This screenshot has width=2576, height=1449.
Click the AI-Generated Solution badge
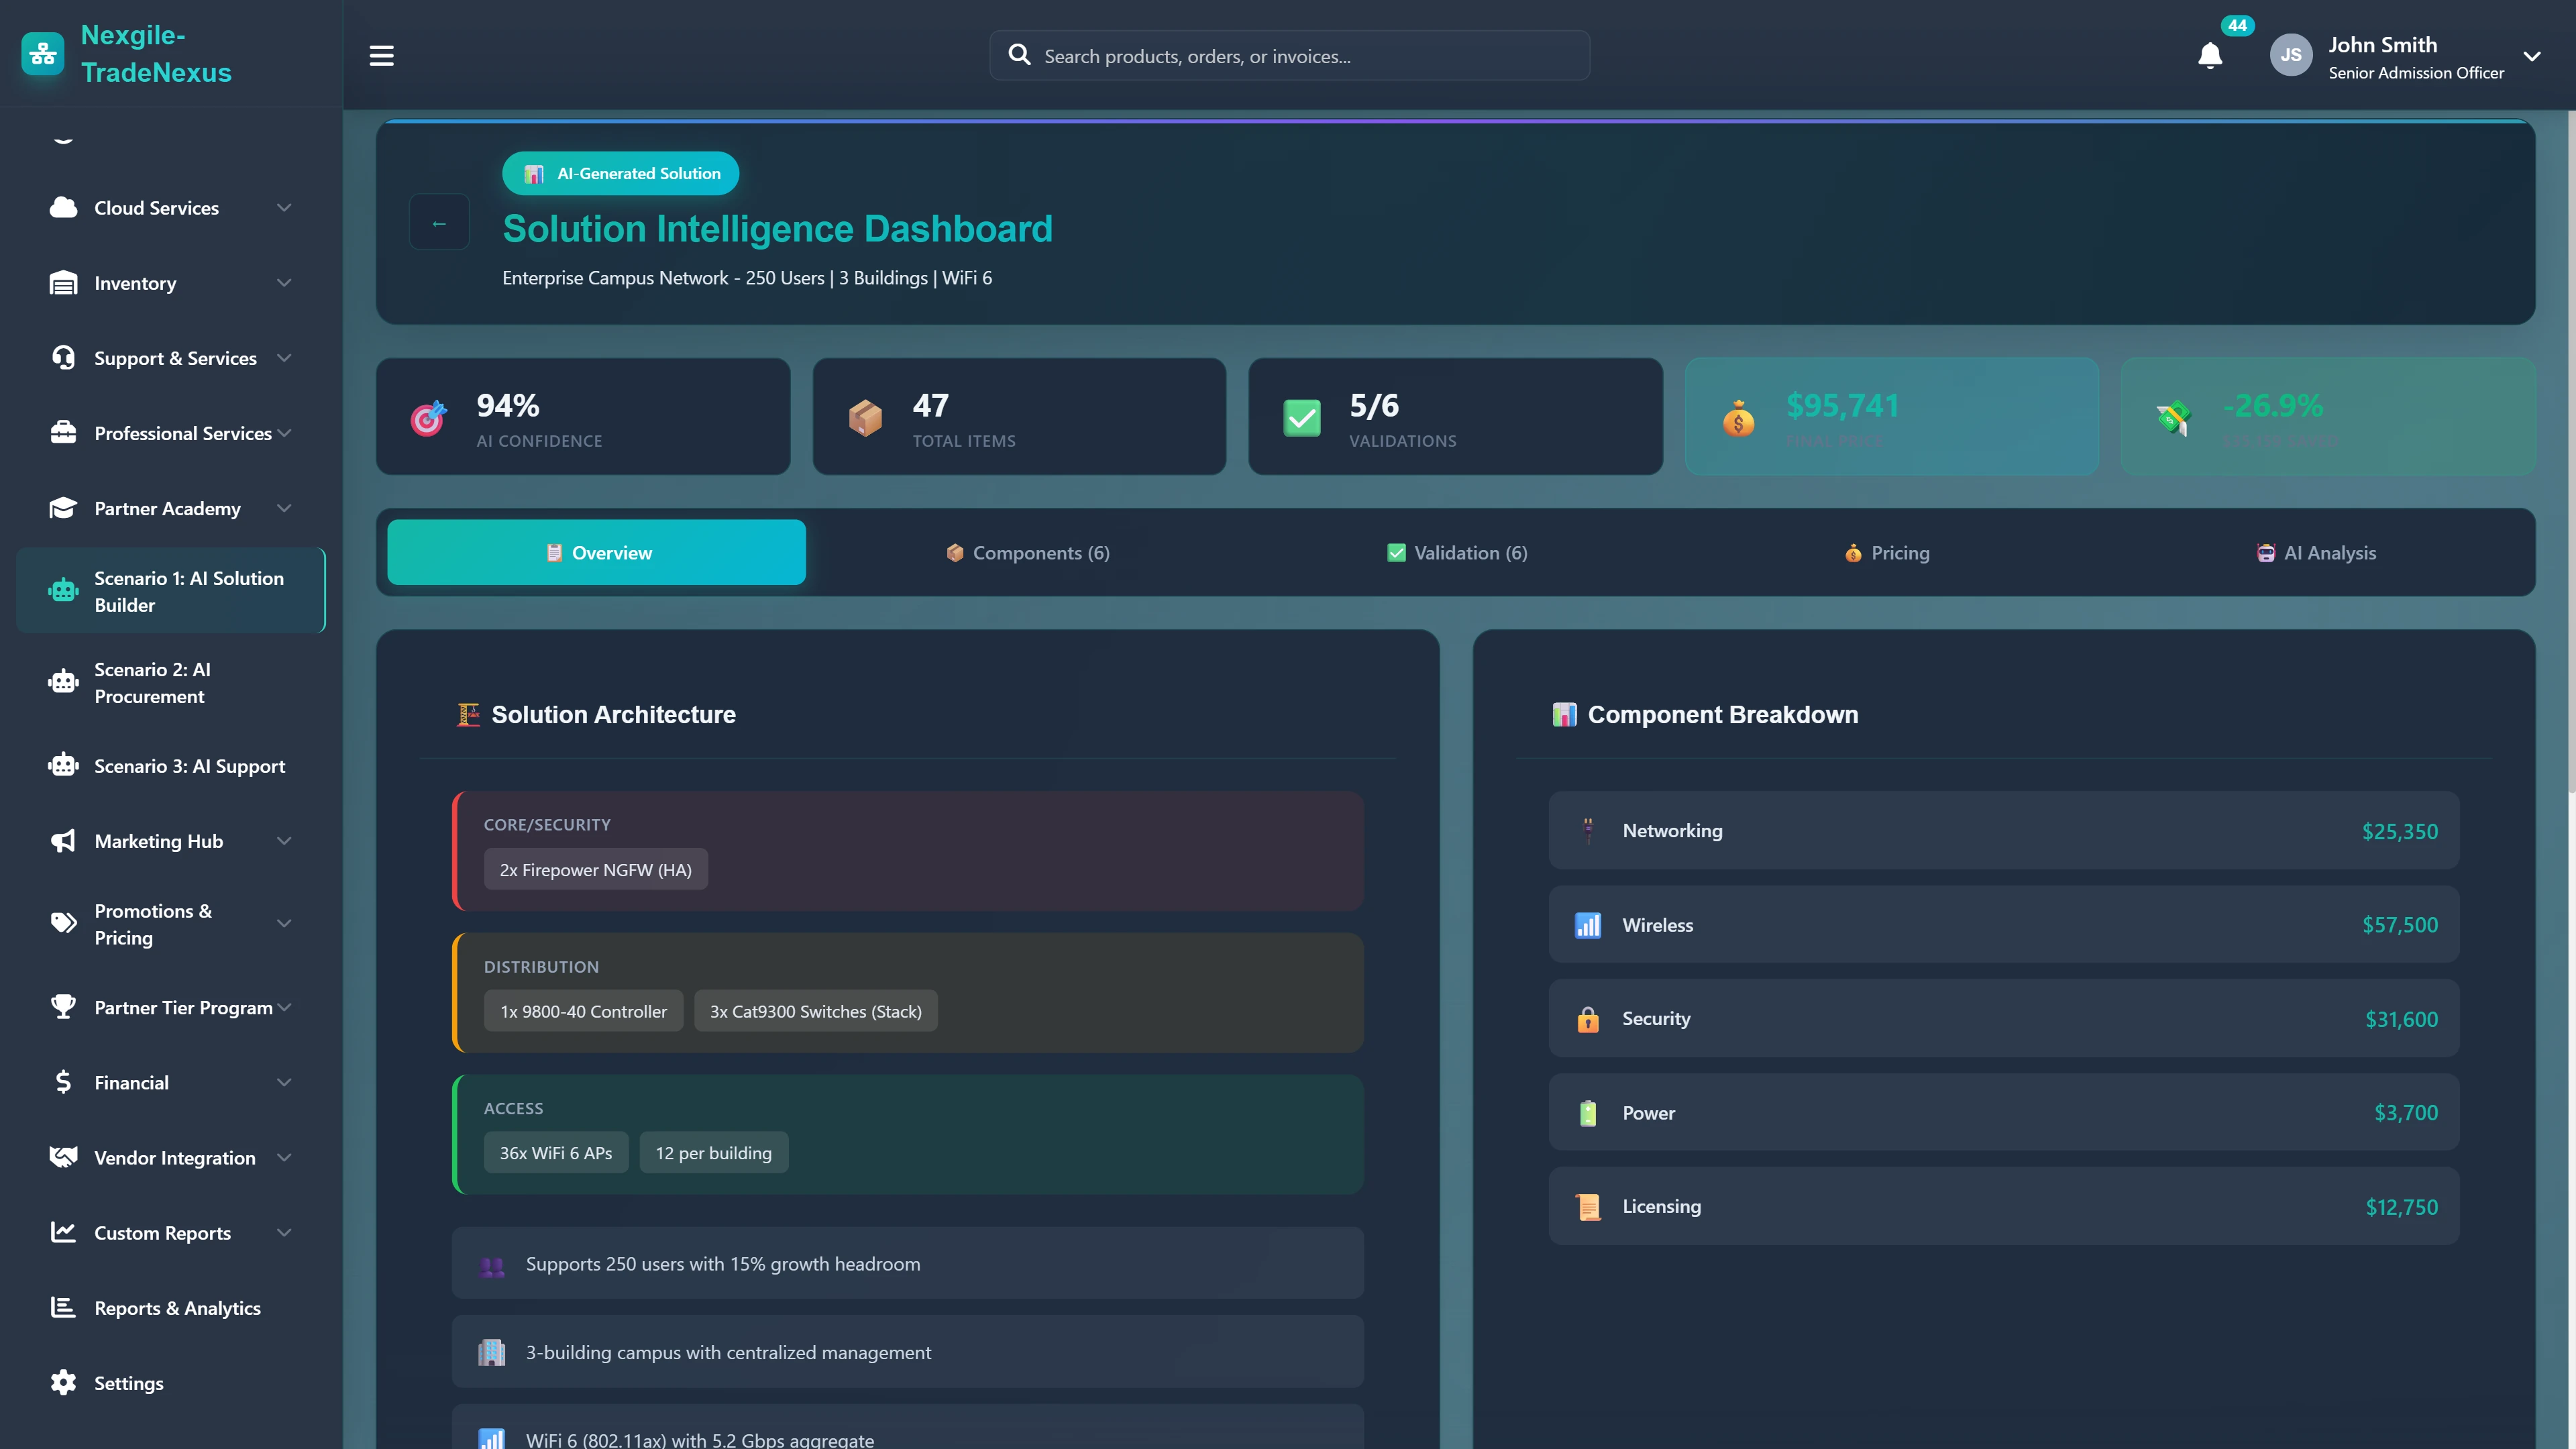620,172
